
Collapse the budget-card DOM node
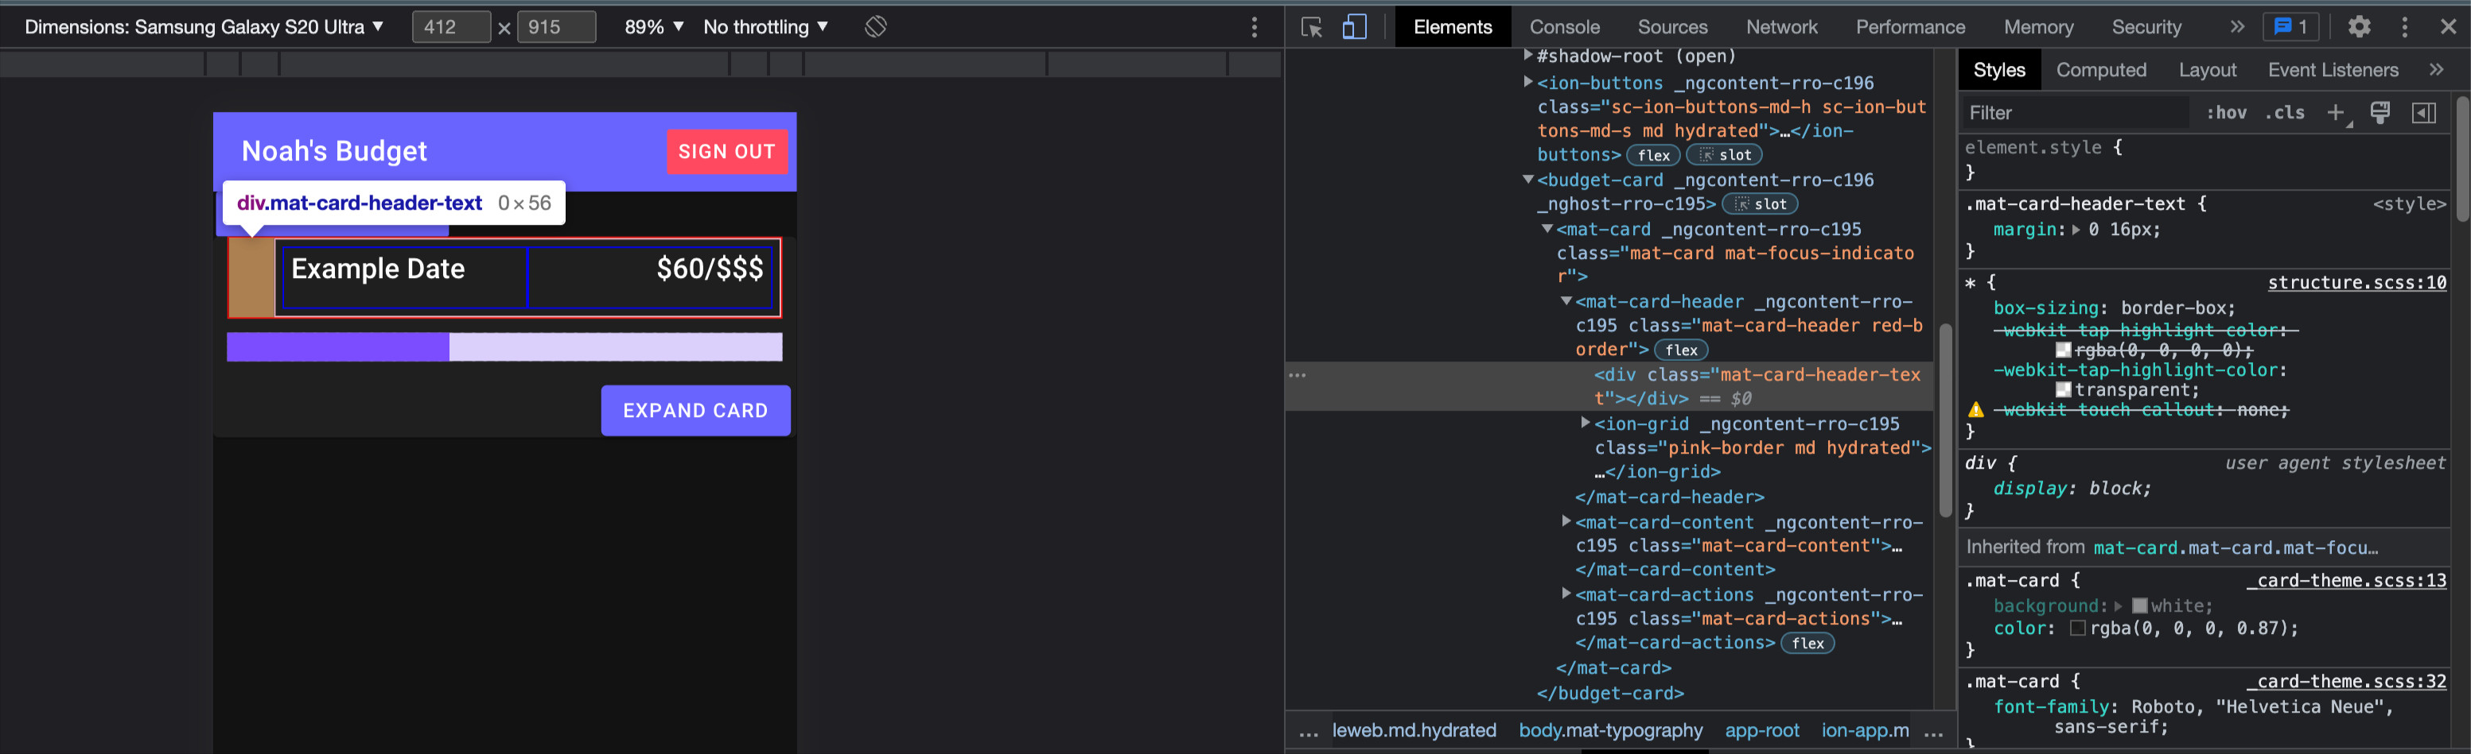[x=1528, y=179]
